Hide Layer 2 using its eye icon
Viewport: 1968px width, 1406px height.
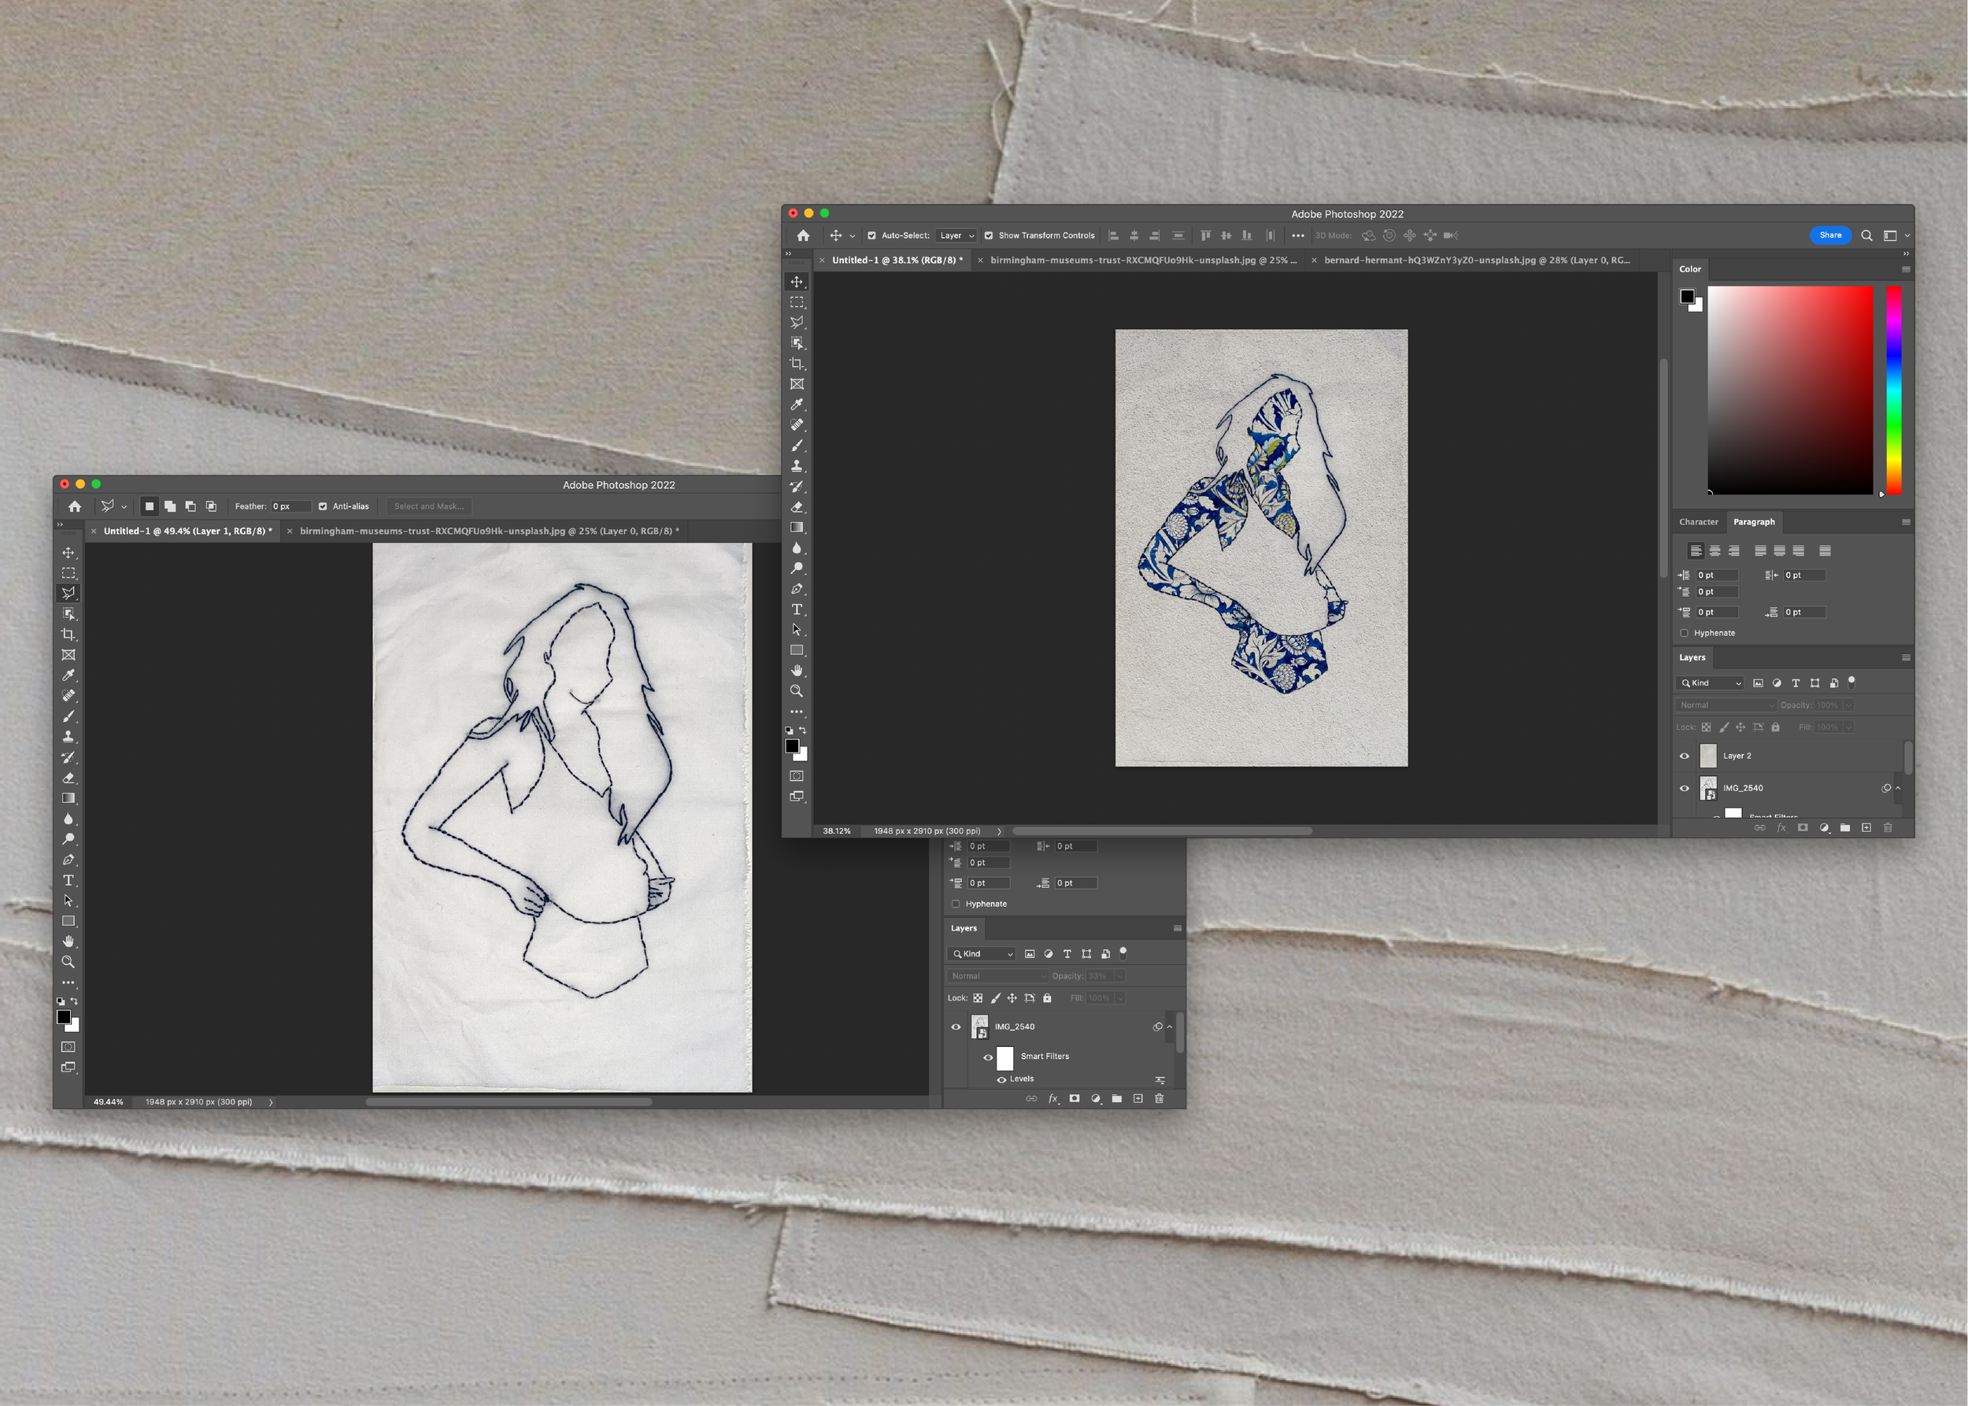(1684, 756)
